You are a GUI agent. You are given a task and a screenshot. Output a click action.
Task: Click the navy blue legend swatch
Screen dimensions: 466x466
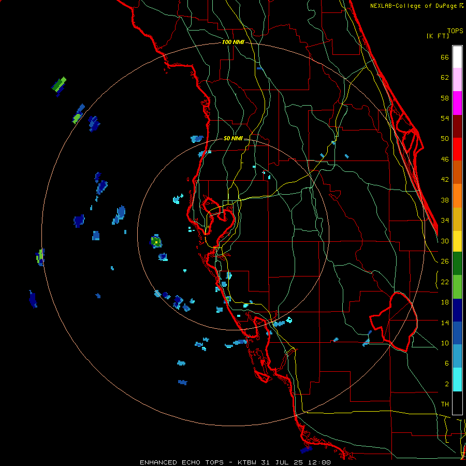click(457, 310)
